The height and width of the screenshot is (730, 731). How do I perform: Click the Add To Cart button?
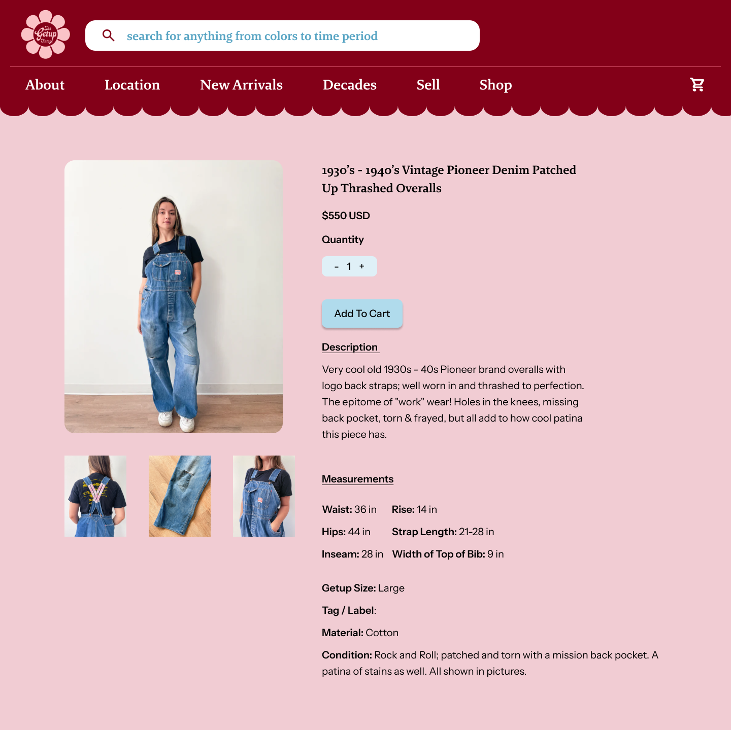[362, 314]
